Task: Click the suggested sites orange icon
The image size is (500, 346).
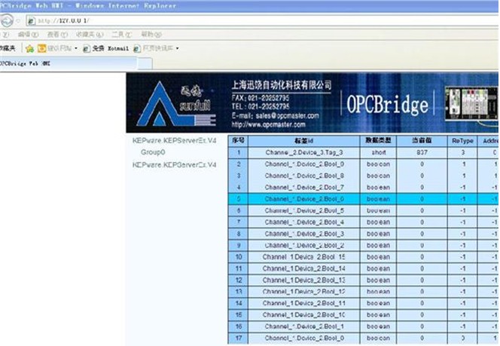Action: tap(41, 48)
